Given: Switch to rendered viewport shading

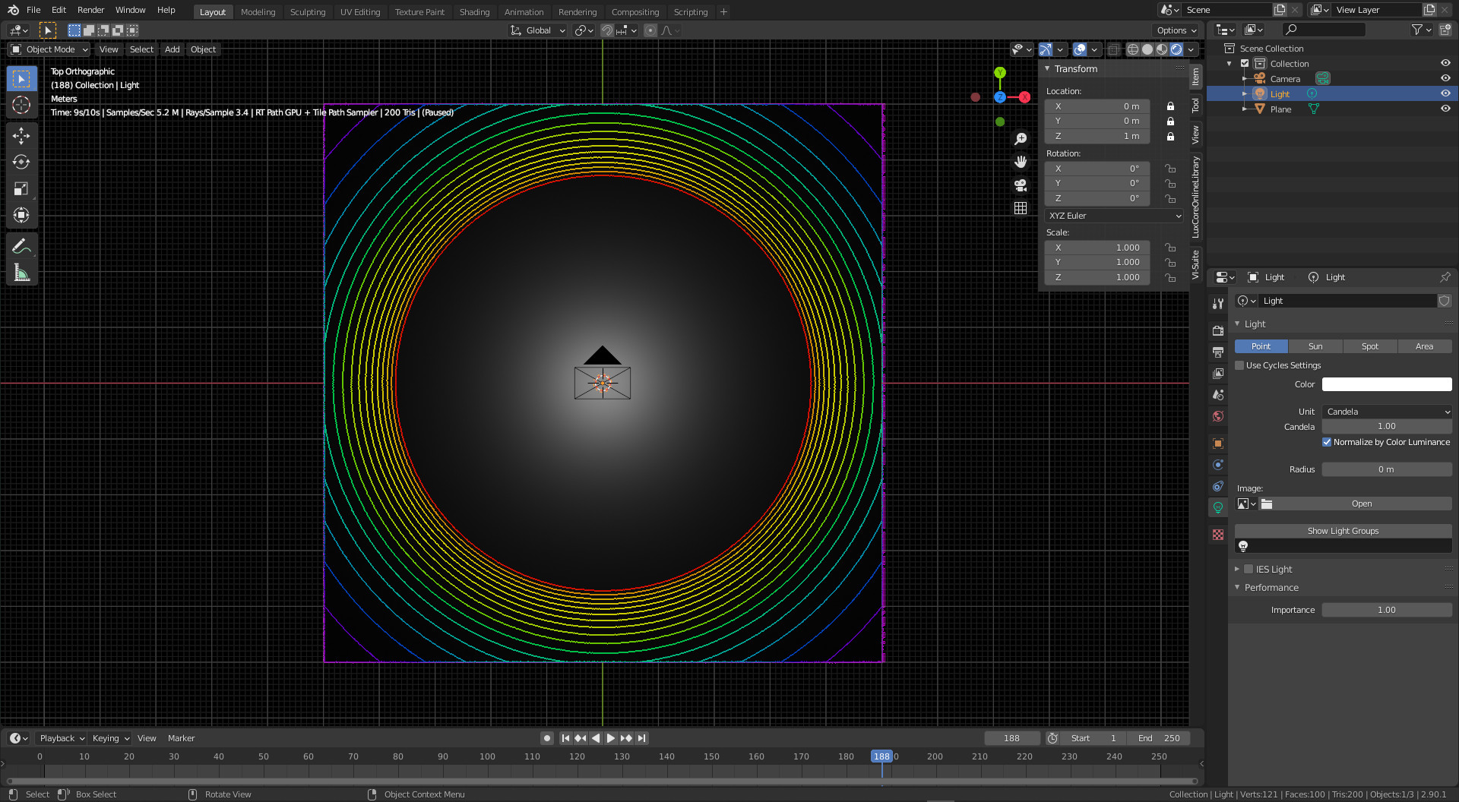Looking at the screenshot, I should [x=1176, y=49].
